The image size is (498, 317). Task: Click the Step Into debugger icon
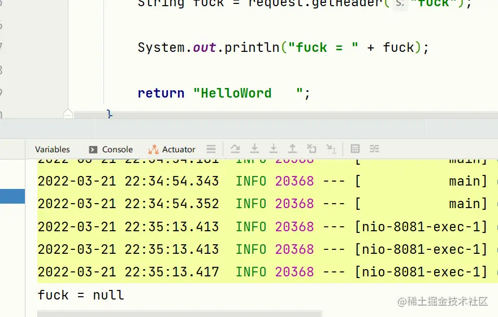pos(254,148)
